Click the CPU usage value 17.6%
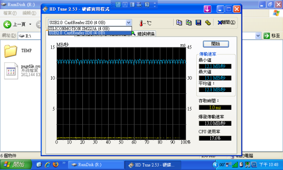The height and width of the screenshot is (170, 283). click(x=215, y=138)
